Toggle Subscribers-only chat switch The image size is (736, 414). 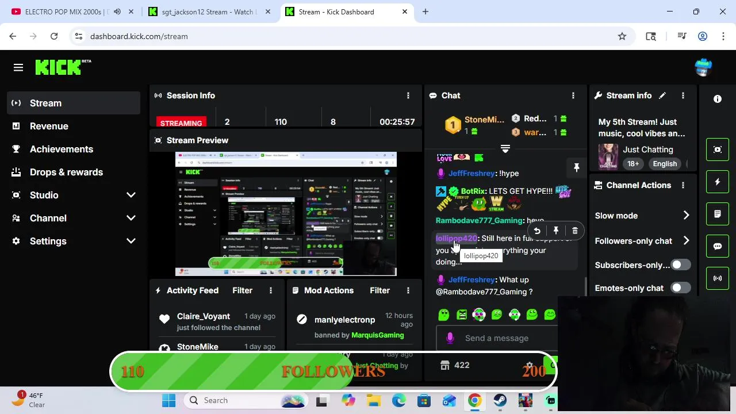[x=680, y=265]
